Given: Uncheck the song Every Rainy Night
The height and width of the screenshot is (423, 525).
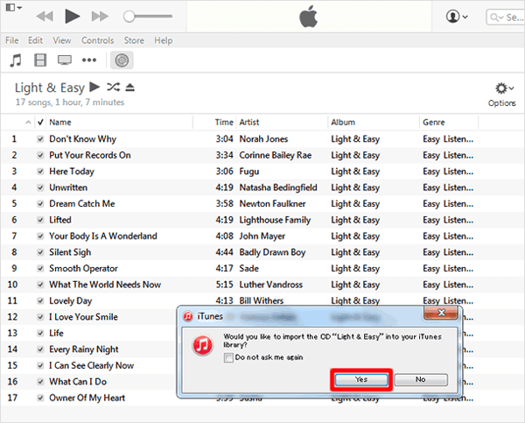Looking at the screenshot, I should point(40,349).
